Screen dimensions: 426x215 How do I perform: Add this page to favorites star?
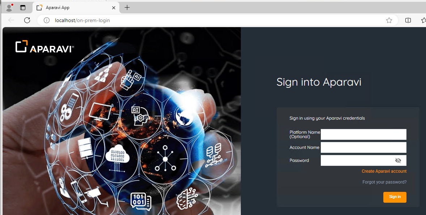coord(389,20)
